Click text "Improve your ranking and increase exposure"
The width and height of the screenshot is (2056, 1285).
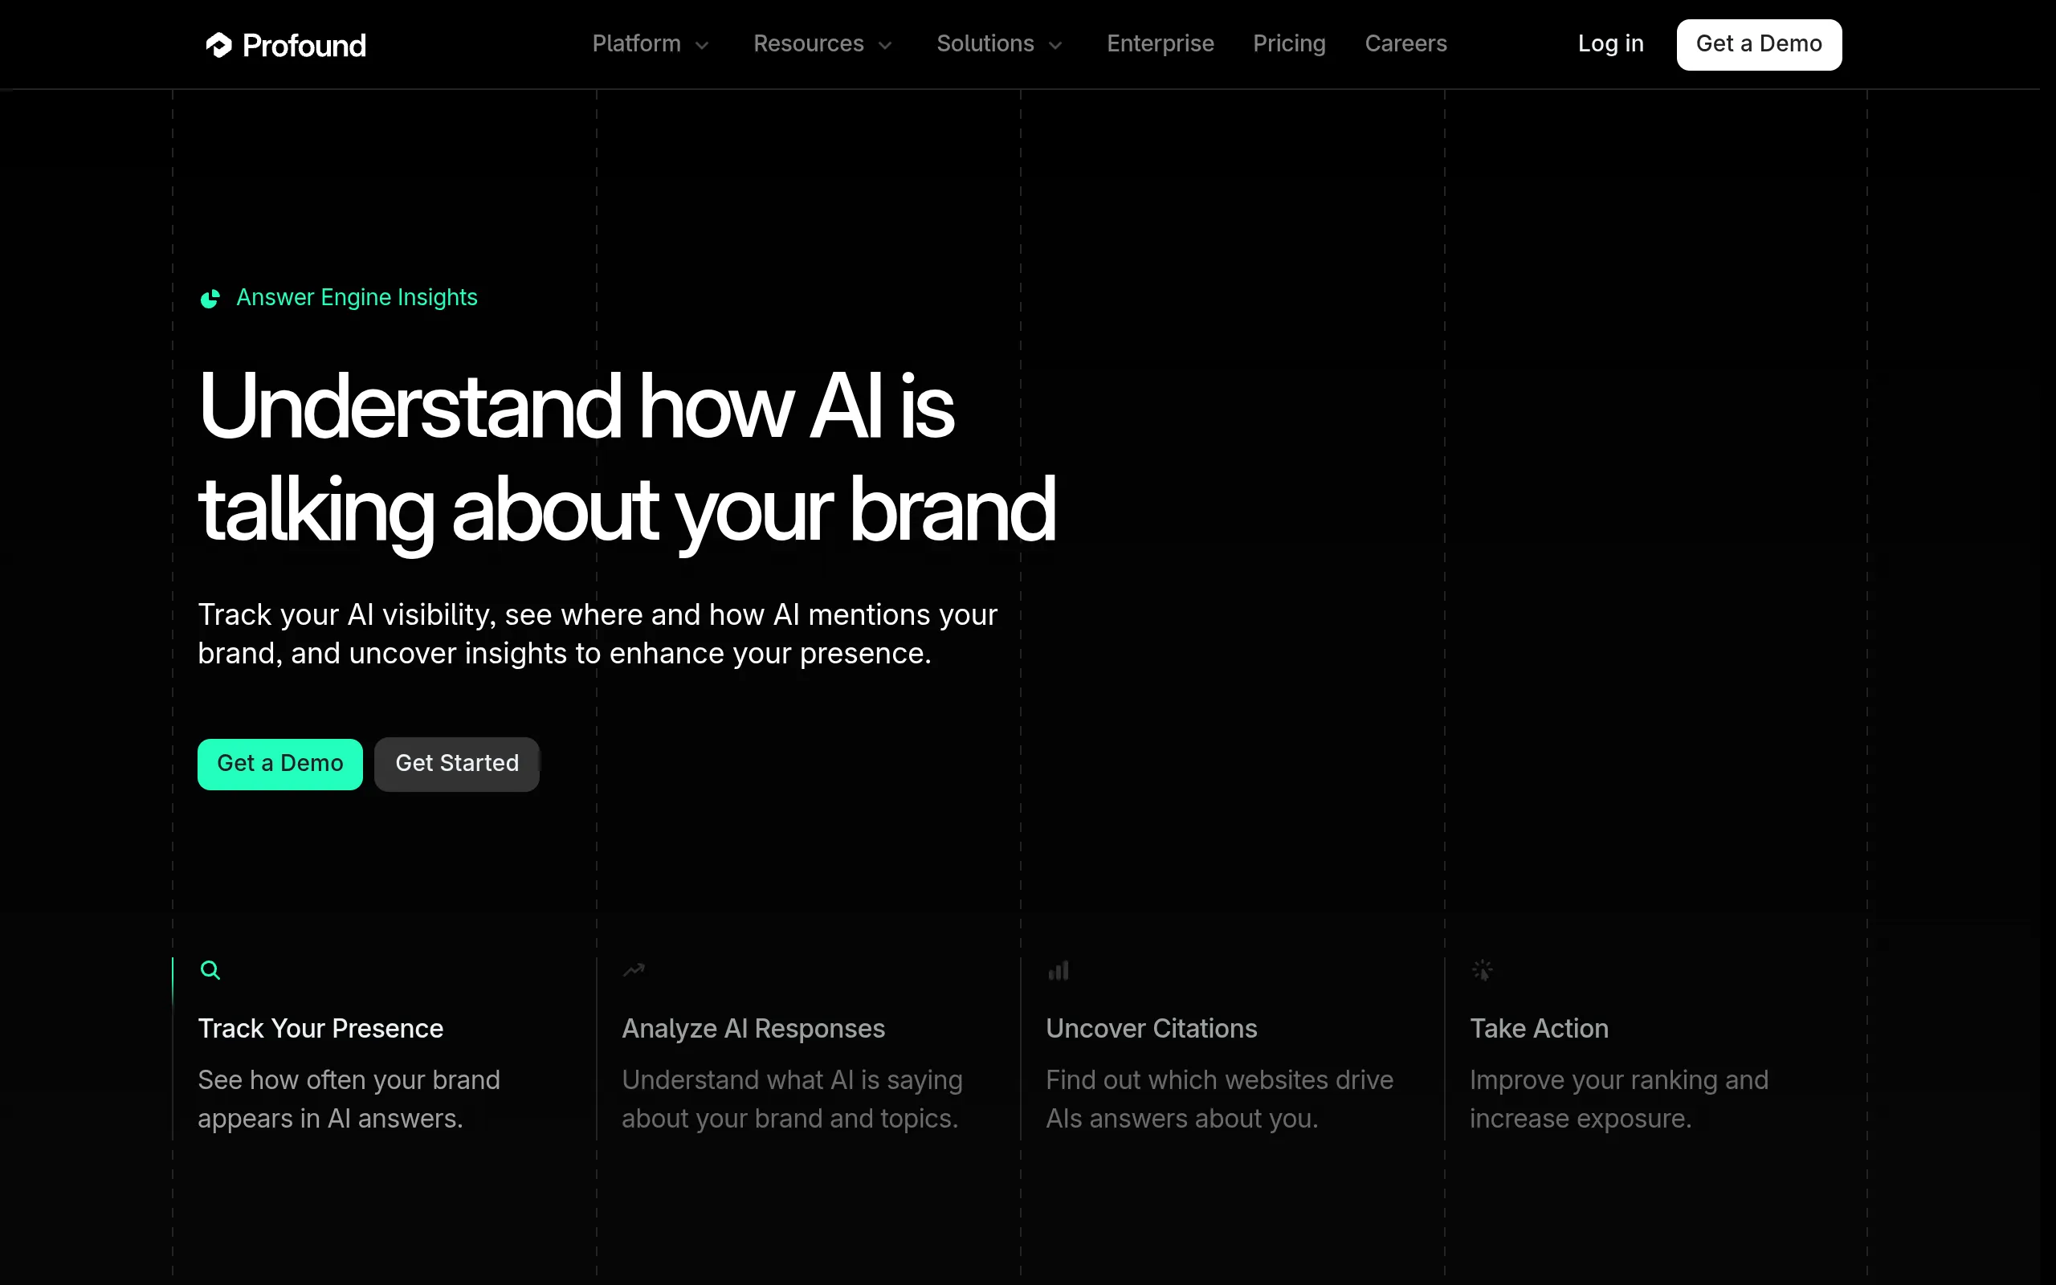(x=1618, y=1099)
